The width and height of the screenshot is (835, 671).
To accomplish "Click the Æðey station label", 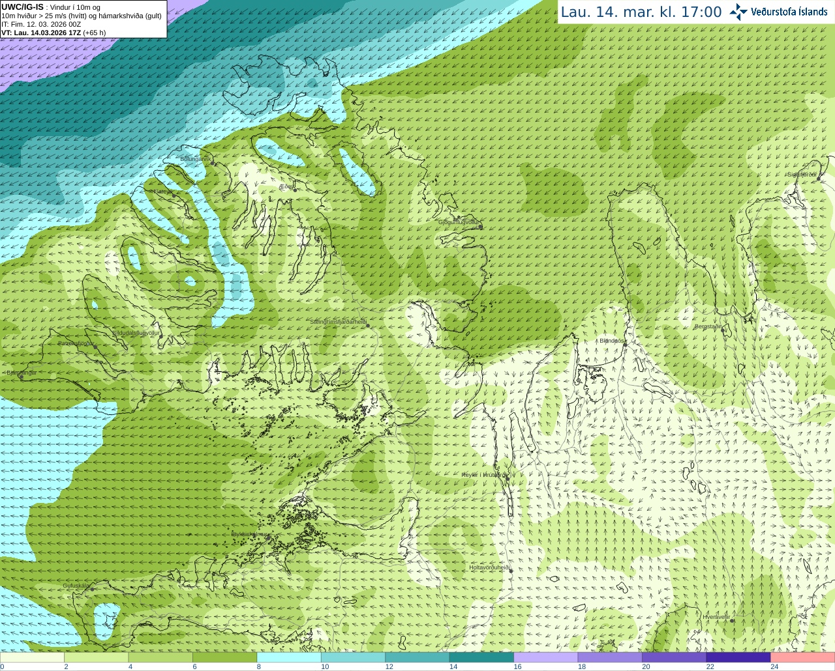I will tap(286, 186).
